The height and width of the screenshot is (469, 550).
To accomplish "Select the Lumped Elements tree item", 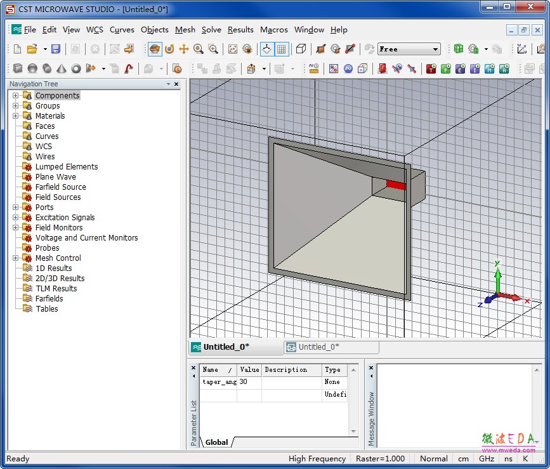I will 67,167.
